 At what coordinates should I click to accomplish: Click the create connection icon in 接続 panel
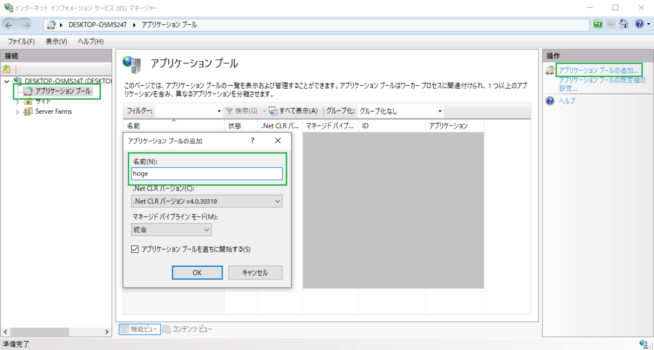click(6, 69)
